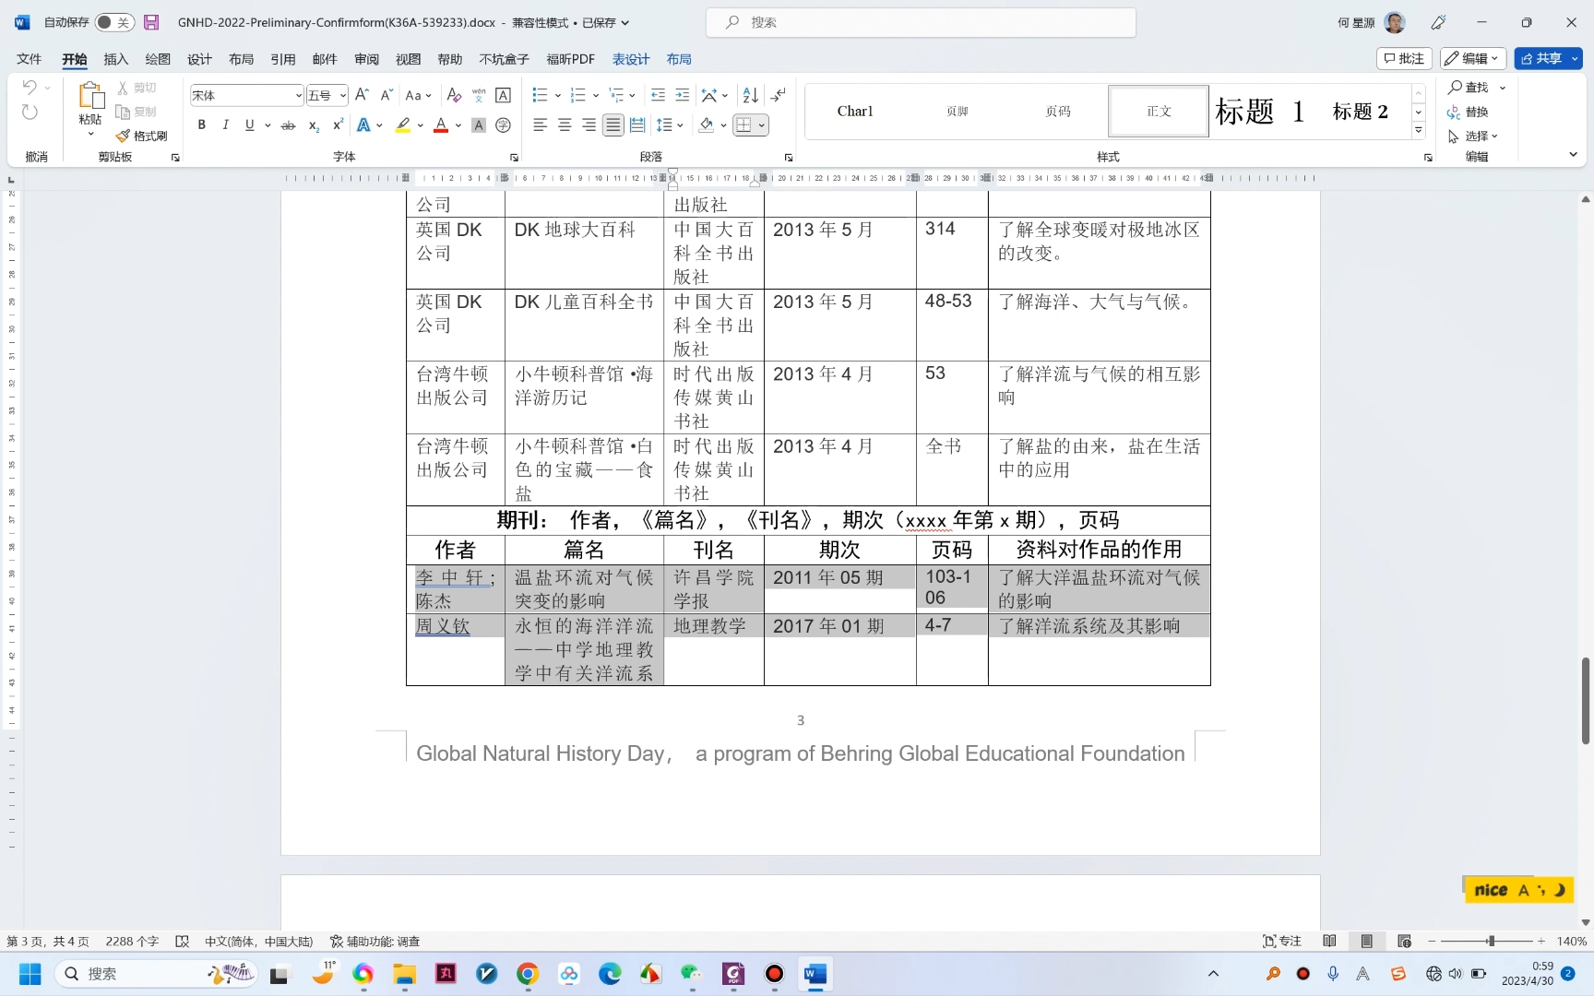Click the 批注 (Comments) button
This screenshot has width=1594, height=996.
pos(1404,58)
